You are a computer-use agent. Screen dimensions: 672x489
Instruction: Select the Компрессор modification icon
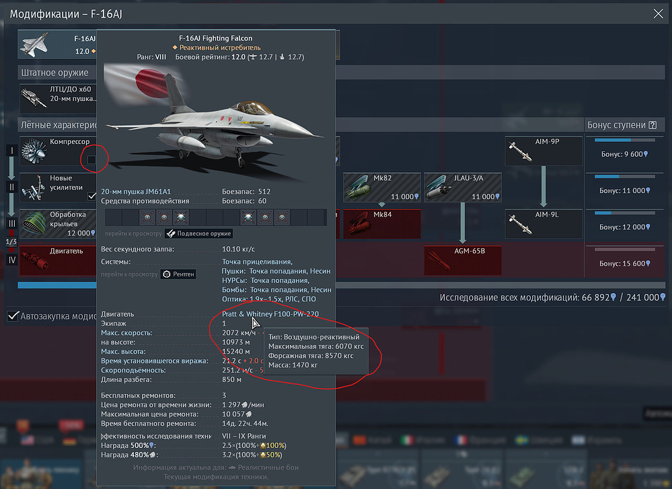[x=34, y=152]
